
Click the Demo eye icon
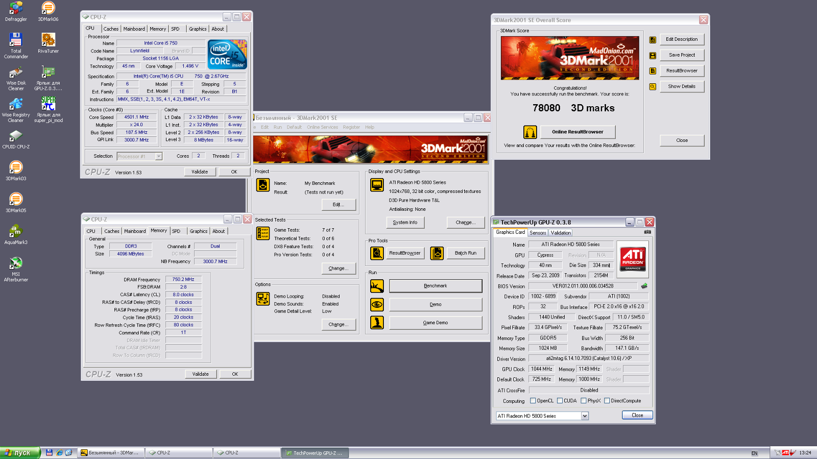click(x=377, y=305)
